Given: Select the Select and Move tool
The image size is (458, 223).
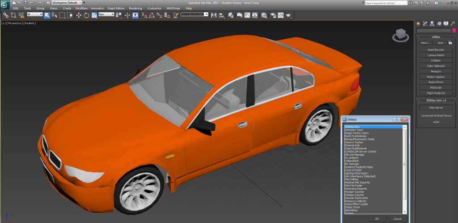Looking at the screenshot, I should [x=79, y=15].
